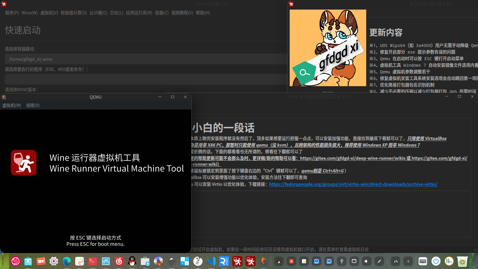478x269 pixels.
Task: Click update note ※3 about ESC boot menu
Action: [x=416, y=59]
